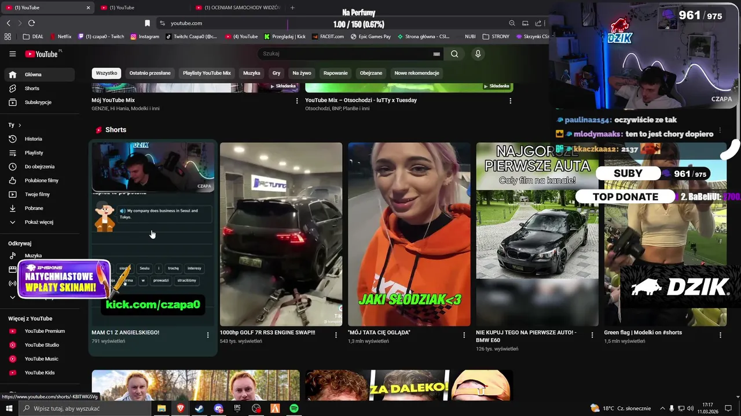Open options for "MÓJ TATA CIĘ OGLĄDA" short

(464, 335)
